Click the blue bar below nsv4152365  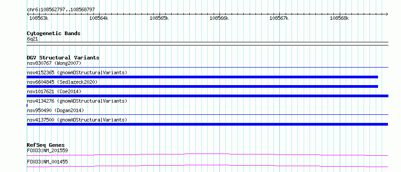click(202, 77)
